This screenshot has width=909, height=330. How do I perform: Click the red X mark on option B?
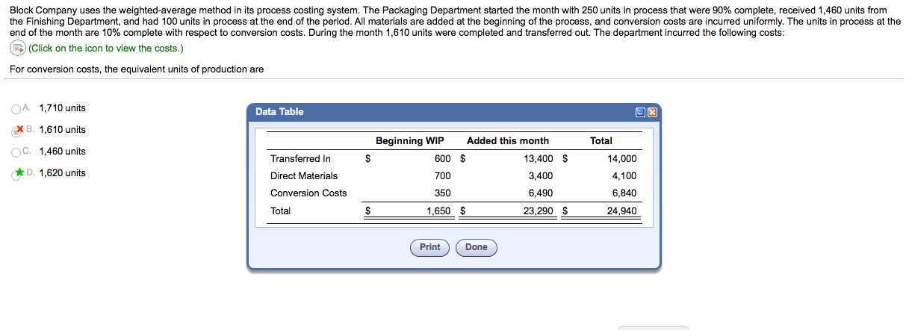click(19, 129)
